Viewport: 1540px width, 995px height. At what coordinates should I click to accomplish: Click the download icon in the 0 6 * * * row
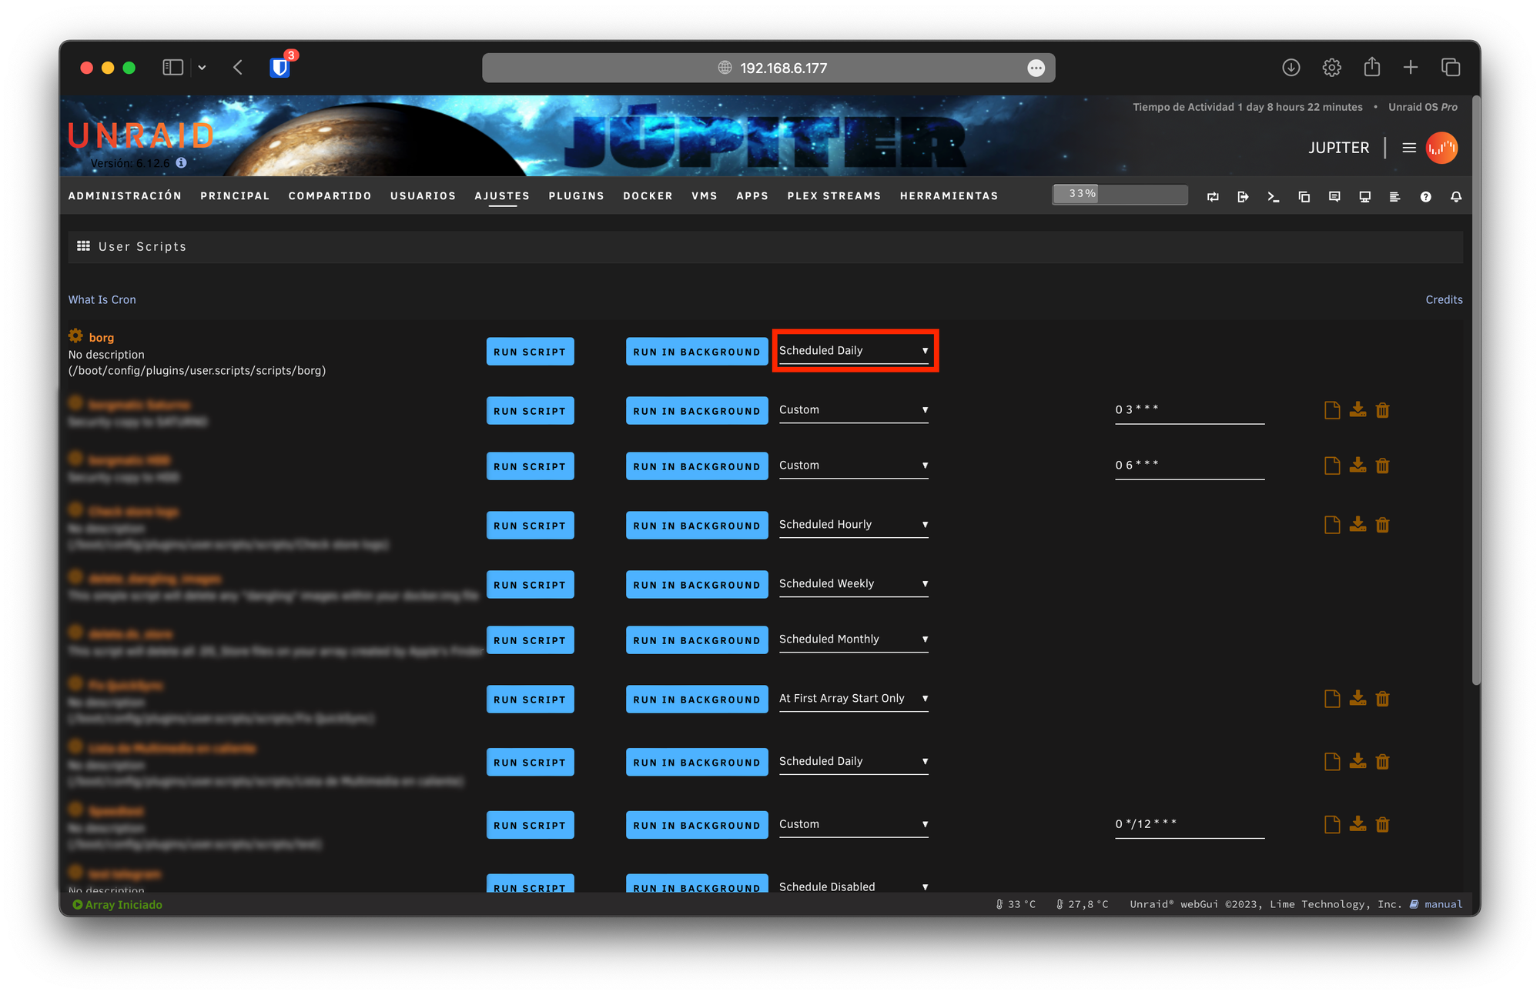tap(1358, 466)
